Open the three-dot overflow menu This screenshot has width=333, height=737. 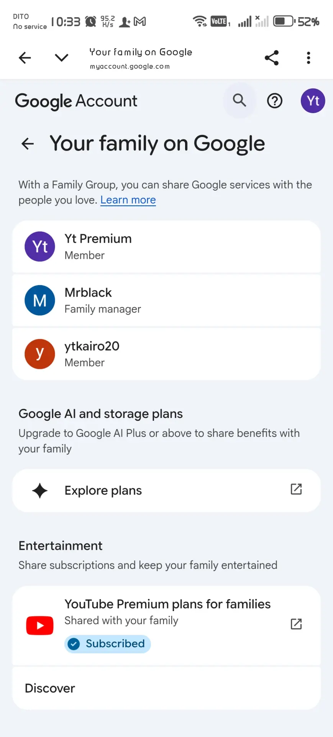click(x=308, y=58)
